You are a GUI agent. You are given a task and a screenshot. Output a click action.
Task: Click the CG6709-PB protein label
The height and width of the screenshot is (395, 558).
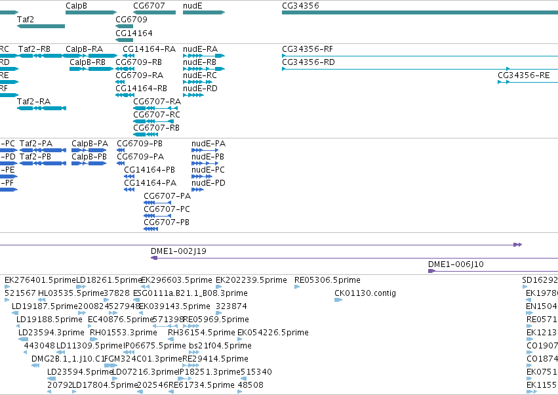pyautogui.click(x=140, y=144)
